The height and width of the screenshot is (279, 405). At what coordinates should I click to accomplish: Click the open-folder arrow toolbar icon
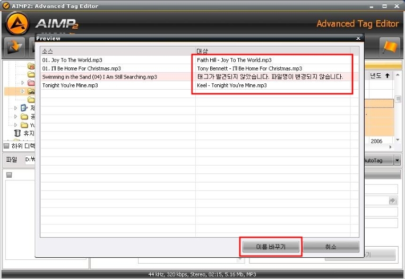14,47
